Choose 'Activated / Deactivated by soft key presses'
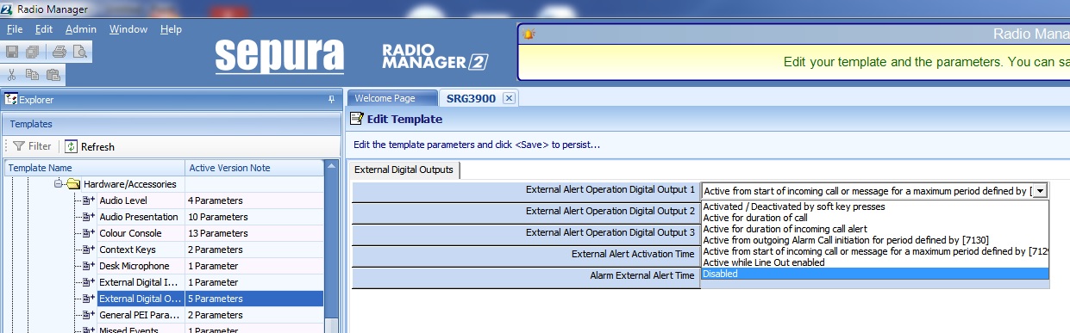This screenshot has width=1070, height=333. (x=875, y=207)
